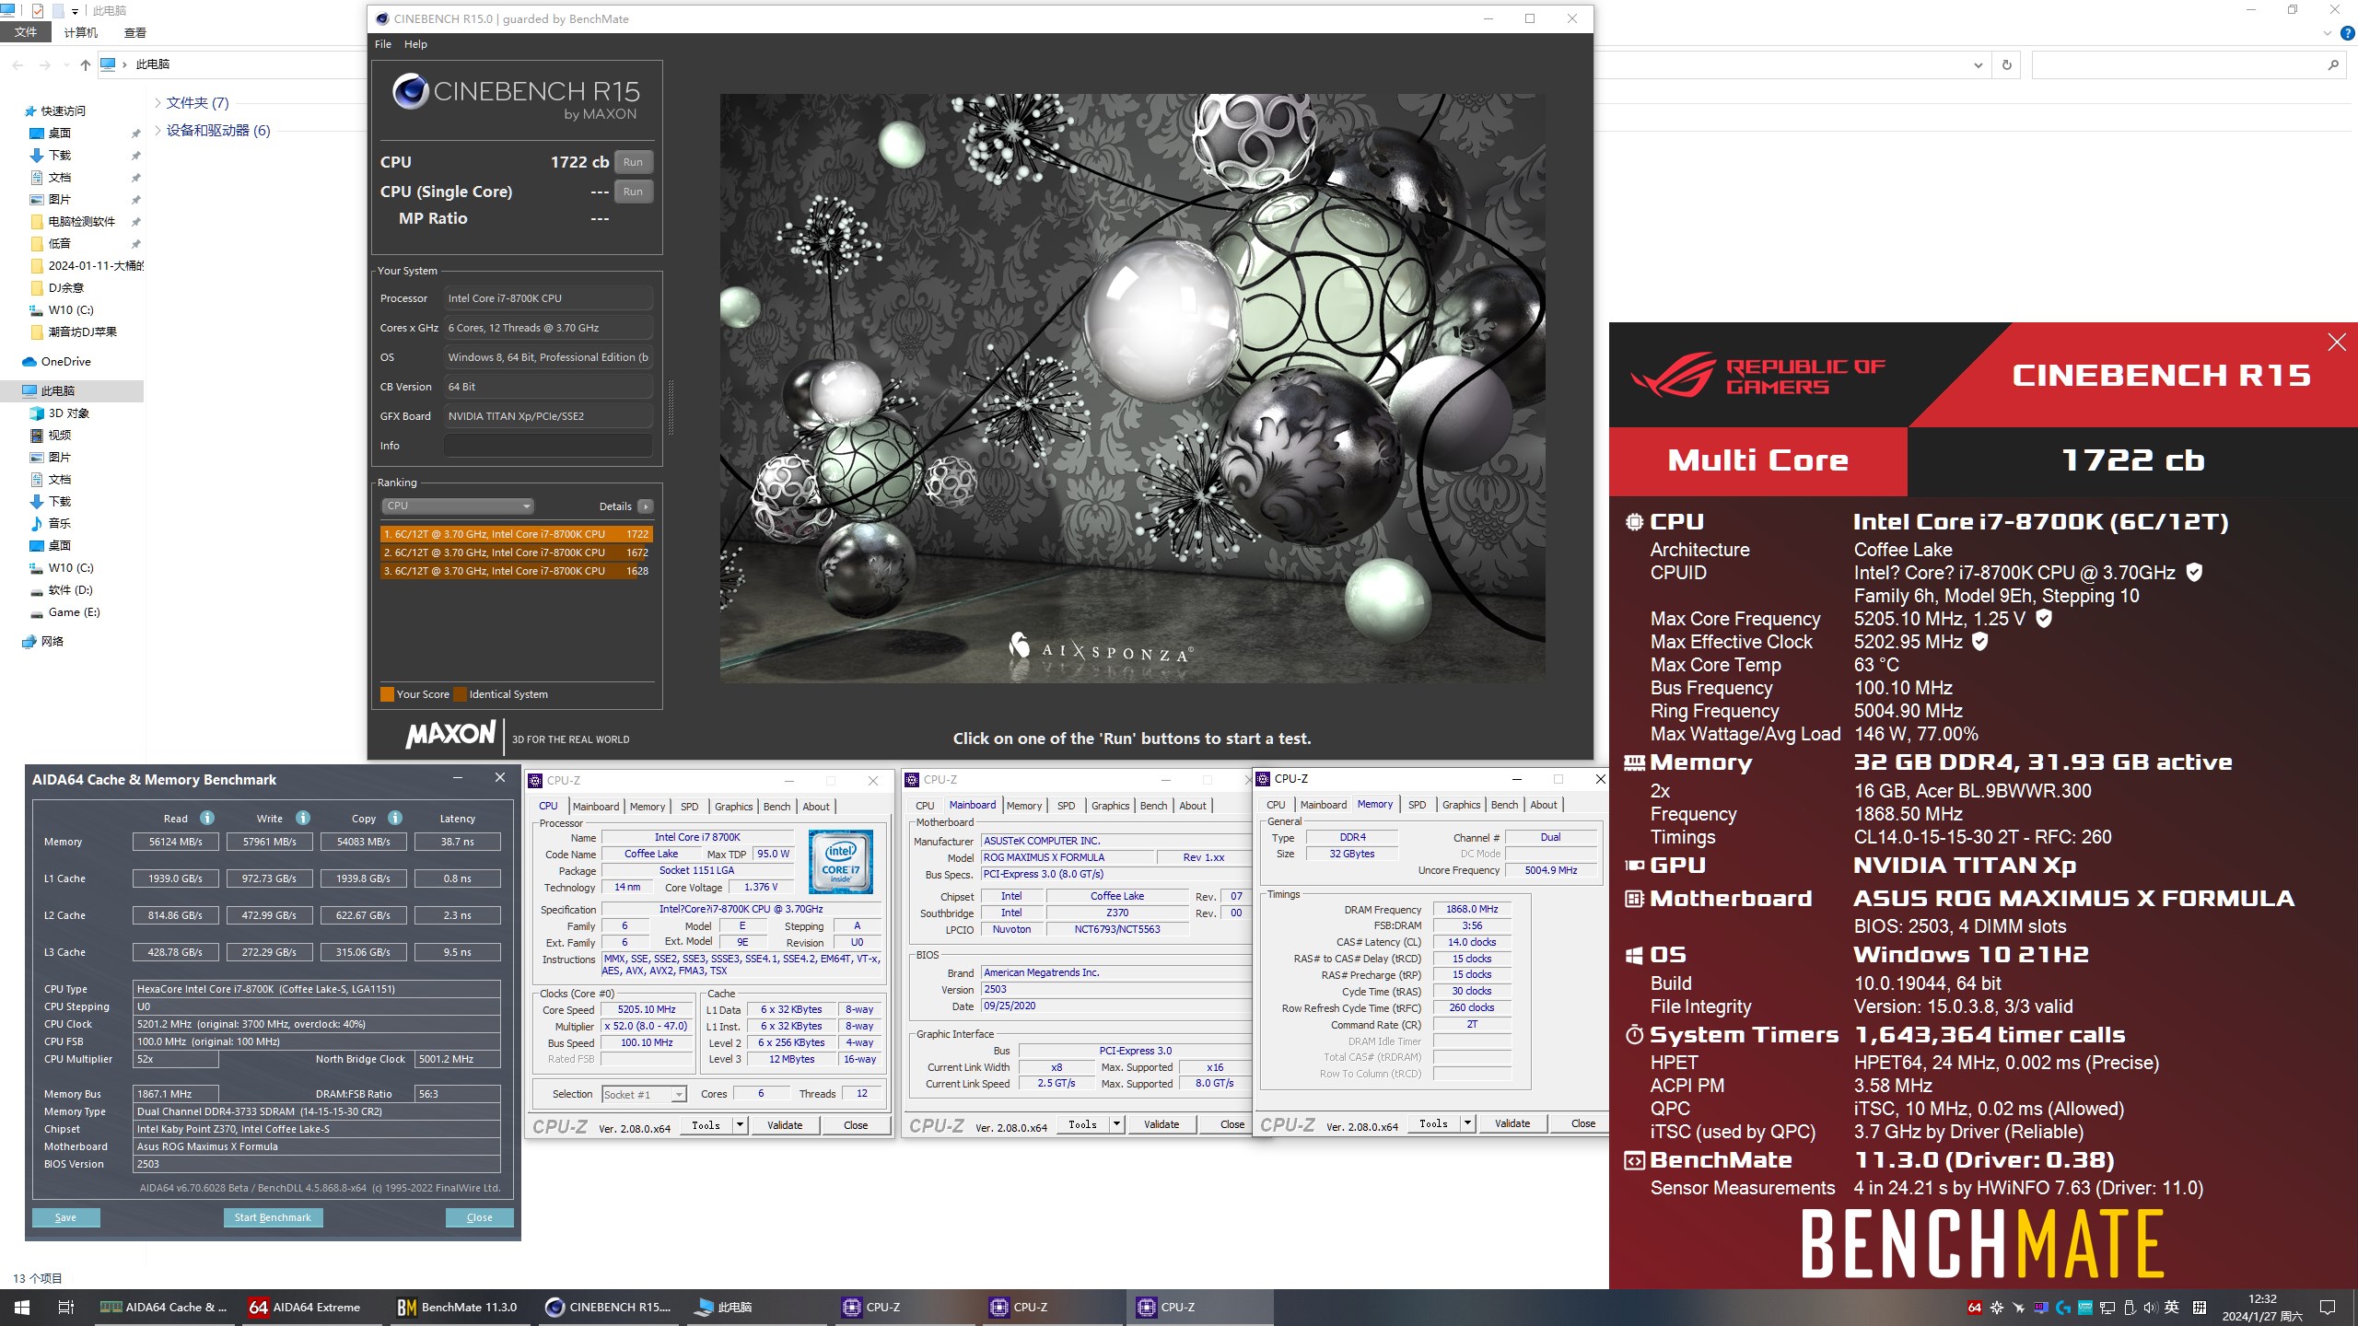Click the Explorer search magnifier icon
Image resolution: width=2358 pixels, height=1326 pixels.
(x=2333, y=64)
